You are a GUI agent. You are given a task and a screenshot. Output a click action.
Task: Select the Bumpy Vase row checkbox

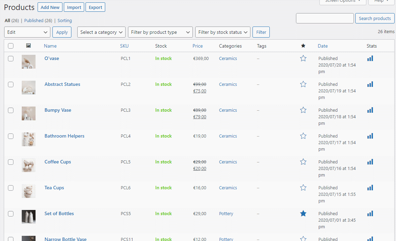pos(11,110)
